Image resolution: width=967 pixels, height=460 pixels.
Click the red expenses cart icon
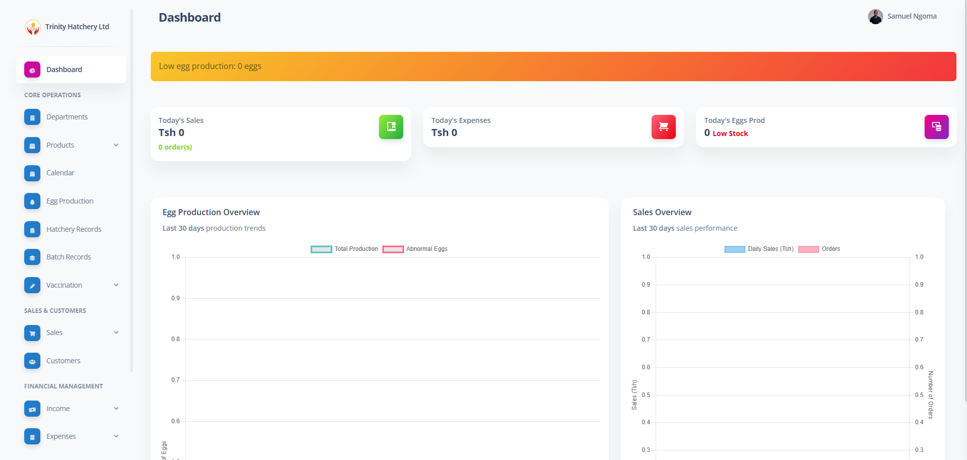pyautogui.click(x=663, y=127)
